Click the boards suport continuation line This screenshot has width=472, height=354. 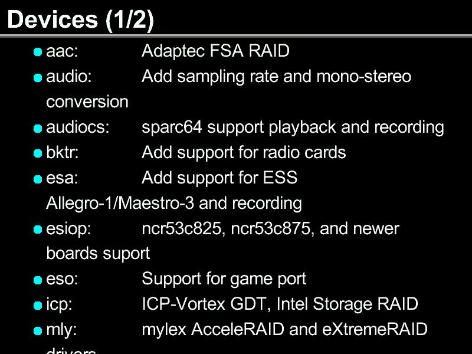tap(98, 254)
